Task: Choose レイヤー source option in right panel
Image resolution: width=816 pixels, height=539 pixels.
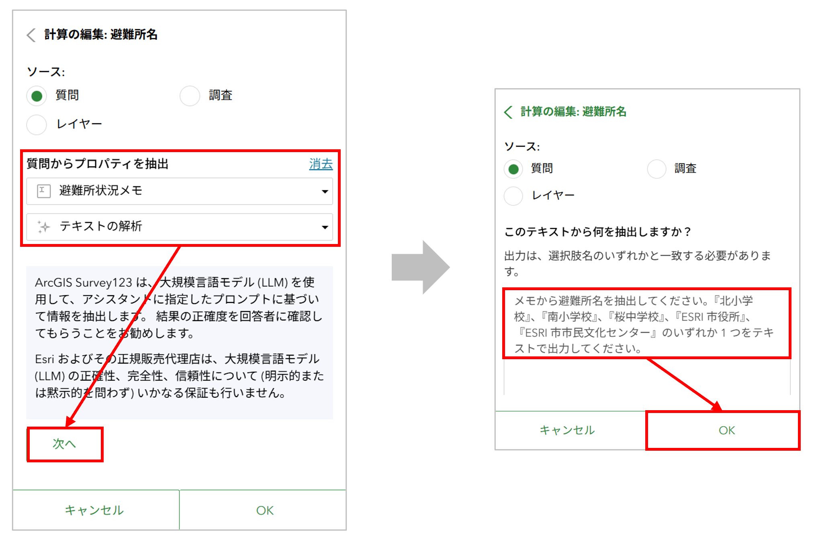Action: pos(513,196)
